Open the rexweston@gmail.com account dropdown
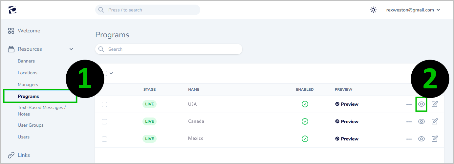Image resolution: width=454 pixels, height=164 pixels. click(x=413, y=10)
